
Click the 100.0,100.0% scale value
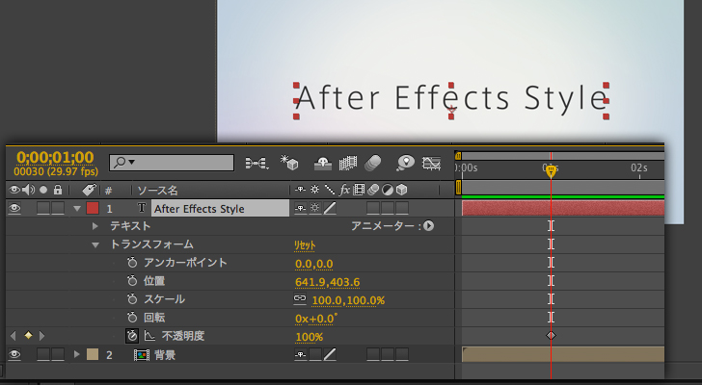coord(348,300)
